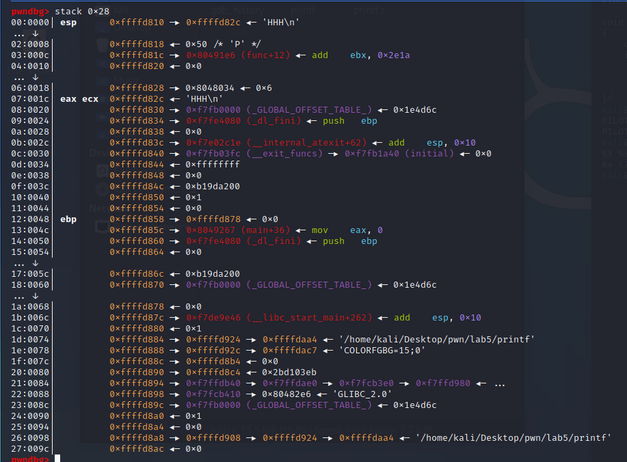The width and height of the screenshot is (627, 462).
Task: Click the 'esp' register label
Action: tap(68, 23)
